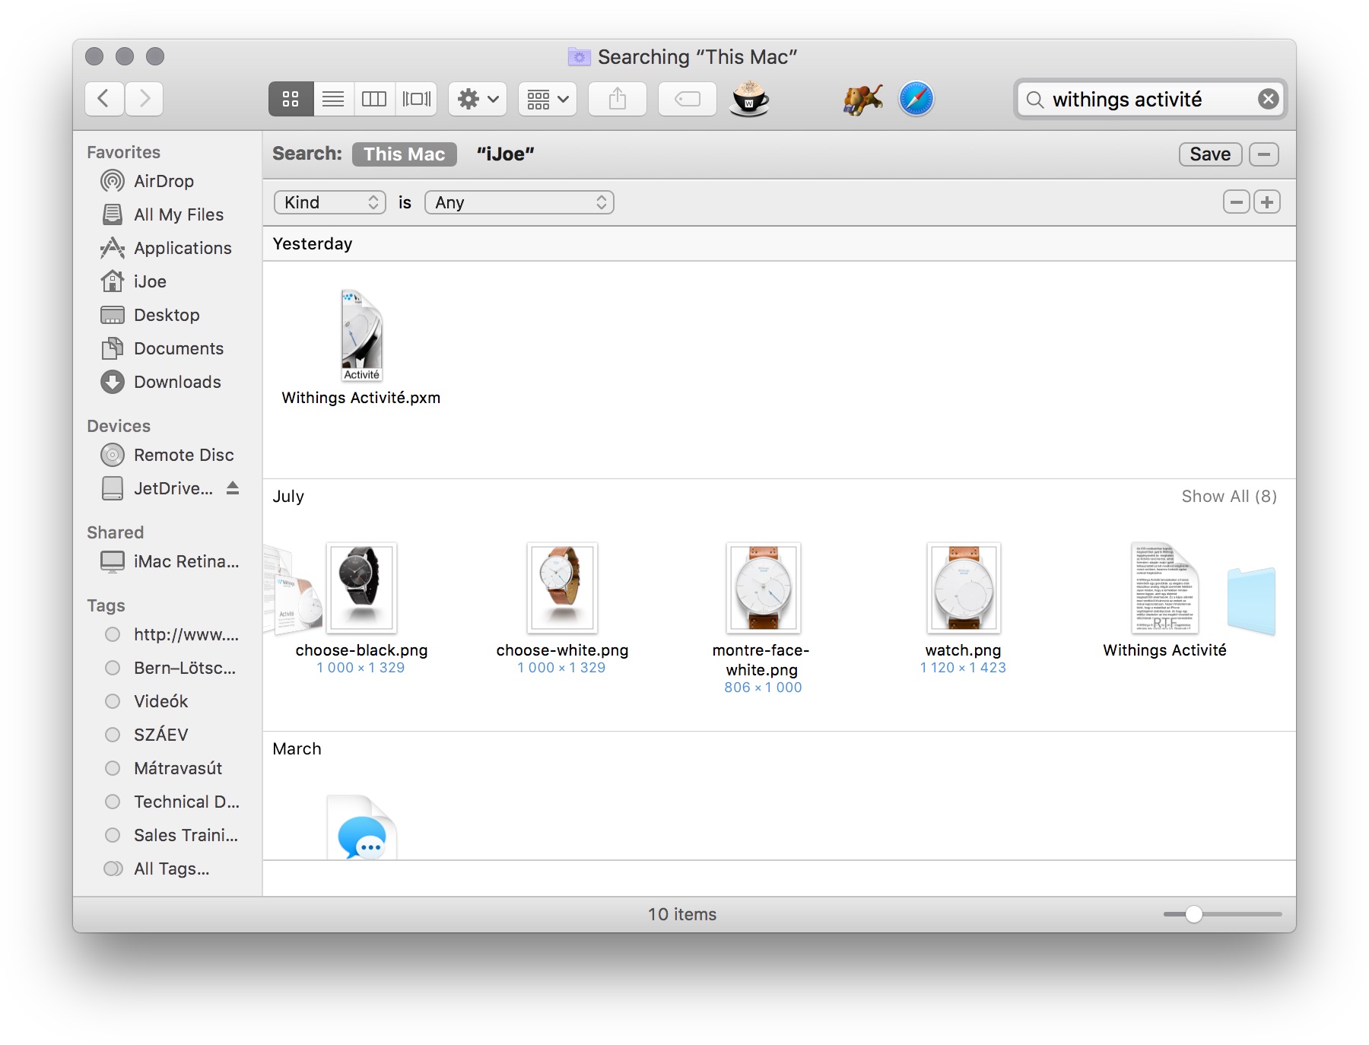Select the Withings Activité.pxm file
1369x1045 pixels.
(361, 335)
